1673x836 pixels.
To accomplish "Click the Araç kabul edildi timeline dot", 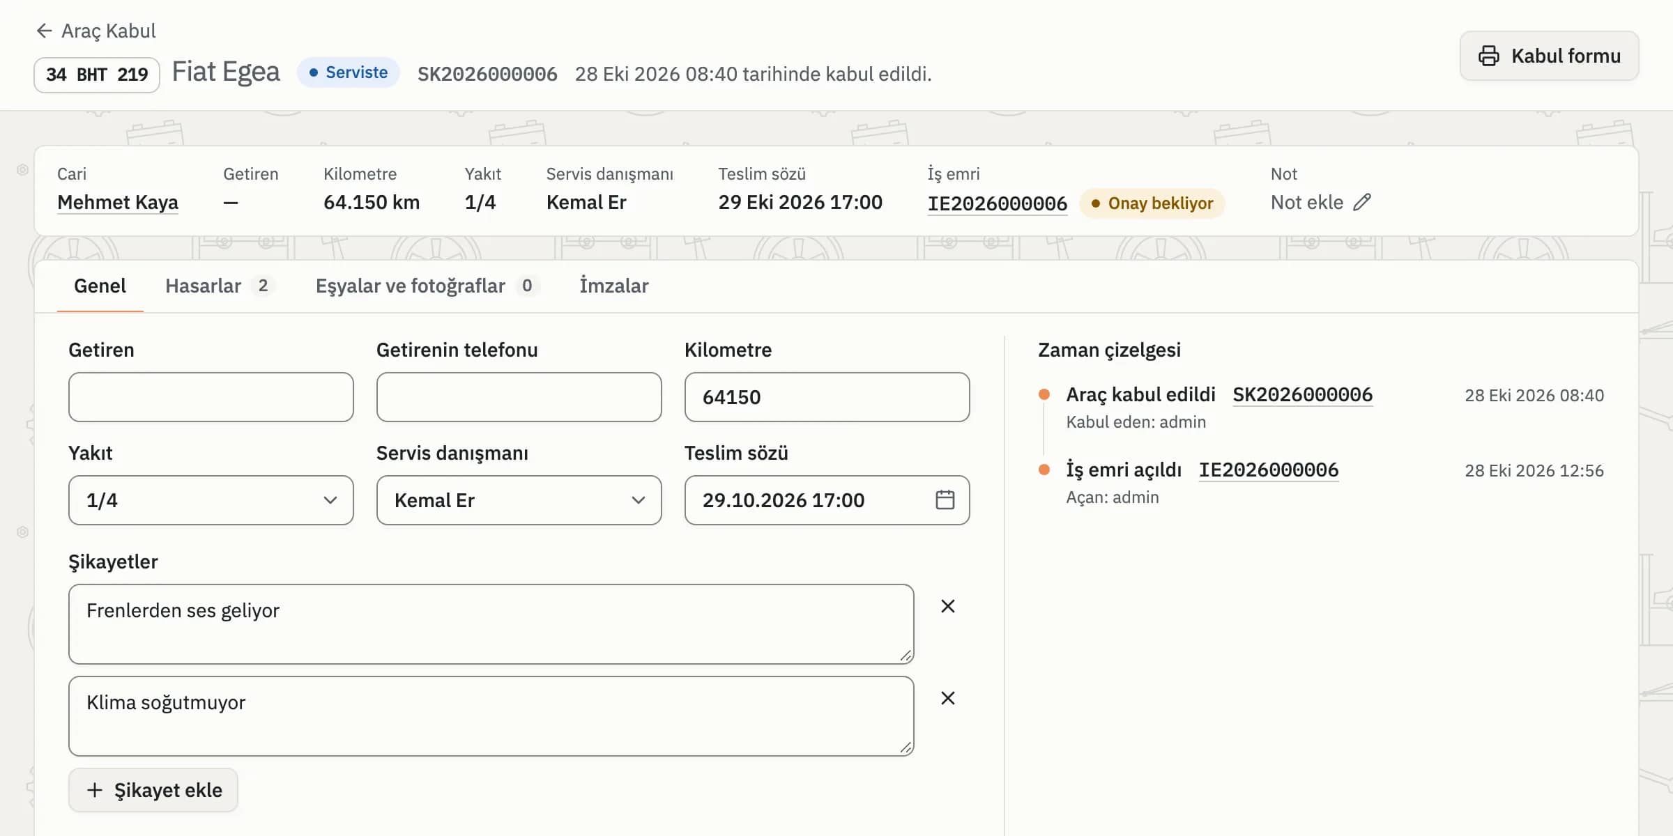I will click(x=1044, y=394).
